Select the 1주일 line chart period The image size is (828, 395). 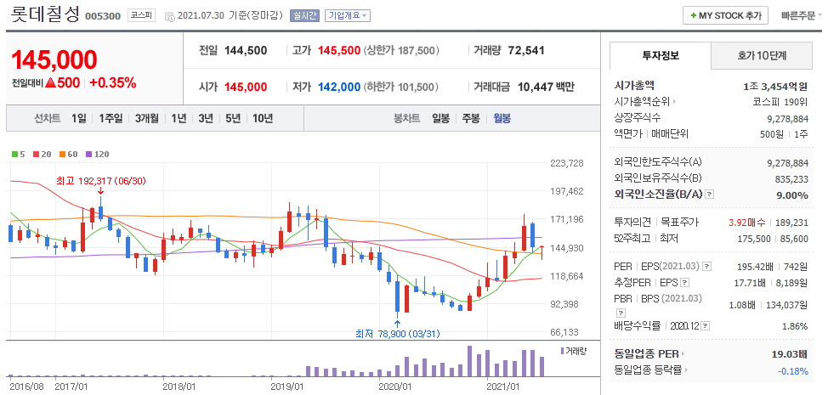pos(111,118)
